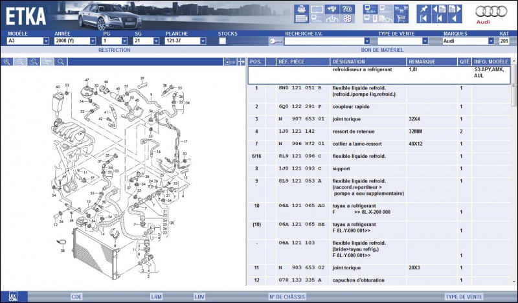Select capuchon d'obturation row 078 133 335 A
Image resolution: width=518 pixels, height=303 pixels.
pyautogui.click(x=379, y=280)
